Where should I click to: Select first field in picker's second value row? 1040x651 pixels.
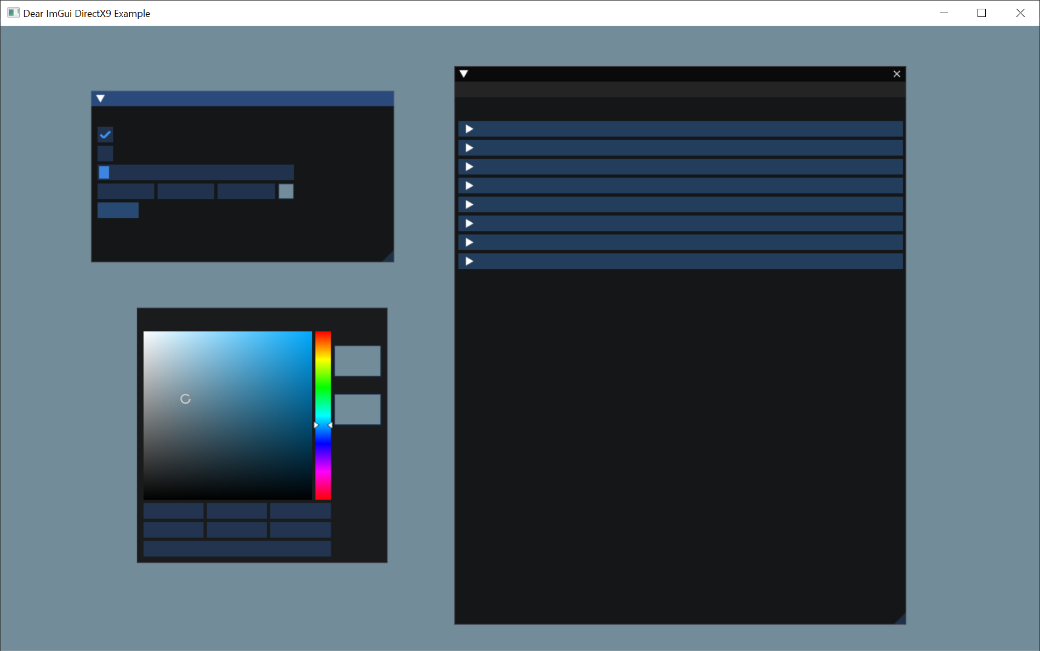coord(173,529)
